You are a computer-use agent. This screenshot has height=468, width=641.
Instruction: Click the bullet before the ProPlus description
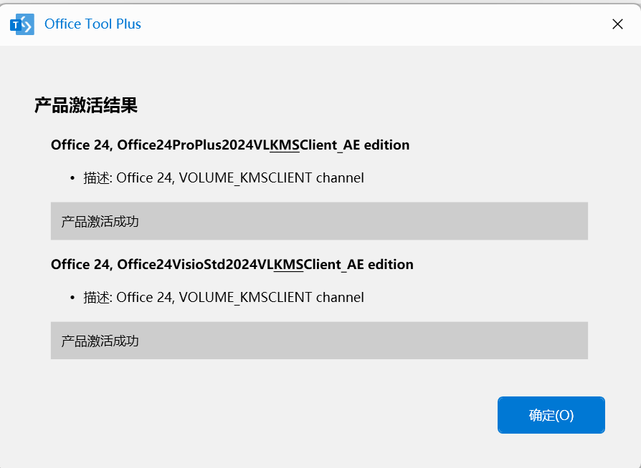(x=72, y=178)
